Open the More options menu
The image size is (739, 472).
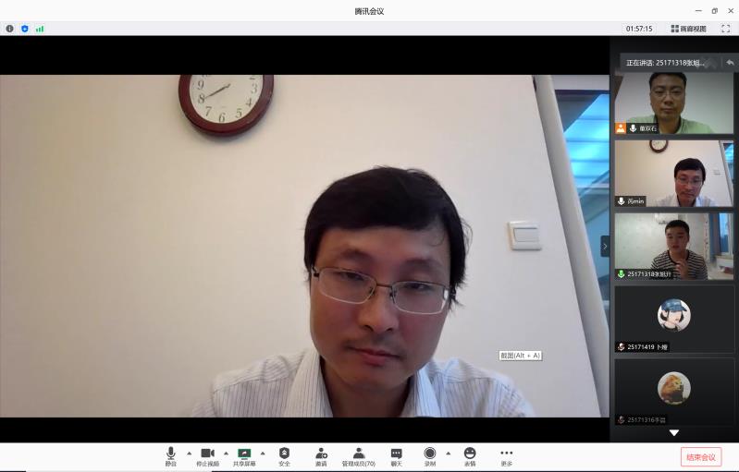(x=506, y=454)
